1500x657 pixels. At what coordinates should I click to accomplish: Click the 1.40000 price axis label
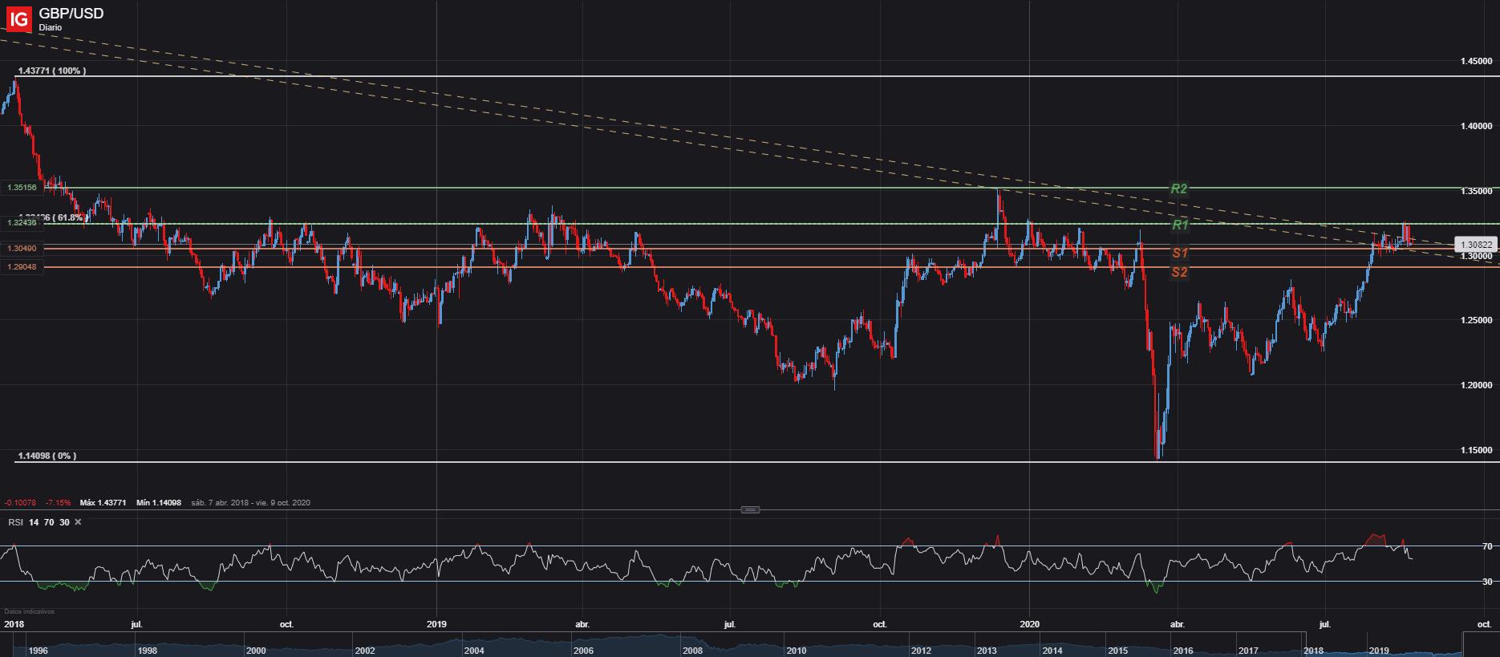(x=1476, y=126)
